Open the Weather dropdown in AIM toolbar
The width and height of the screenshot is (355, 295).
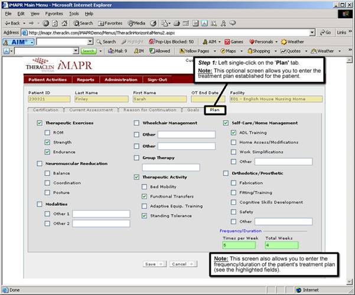(292, 42)
